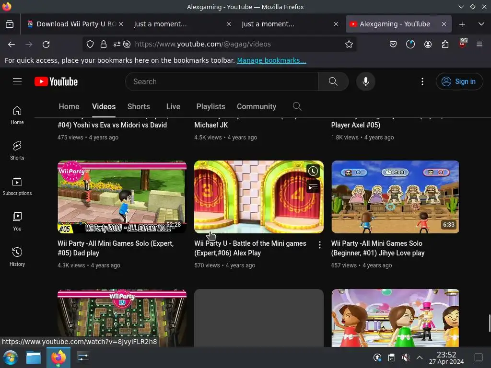
Task: Expand the list all tabs dropdown
Action: pos(481,24)
